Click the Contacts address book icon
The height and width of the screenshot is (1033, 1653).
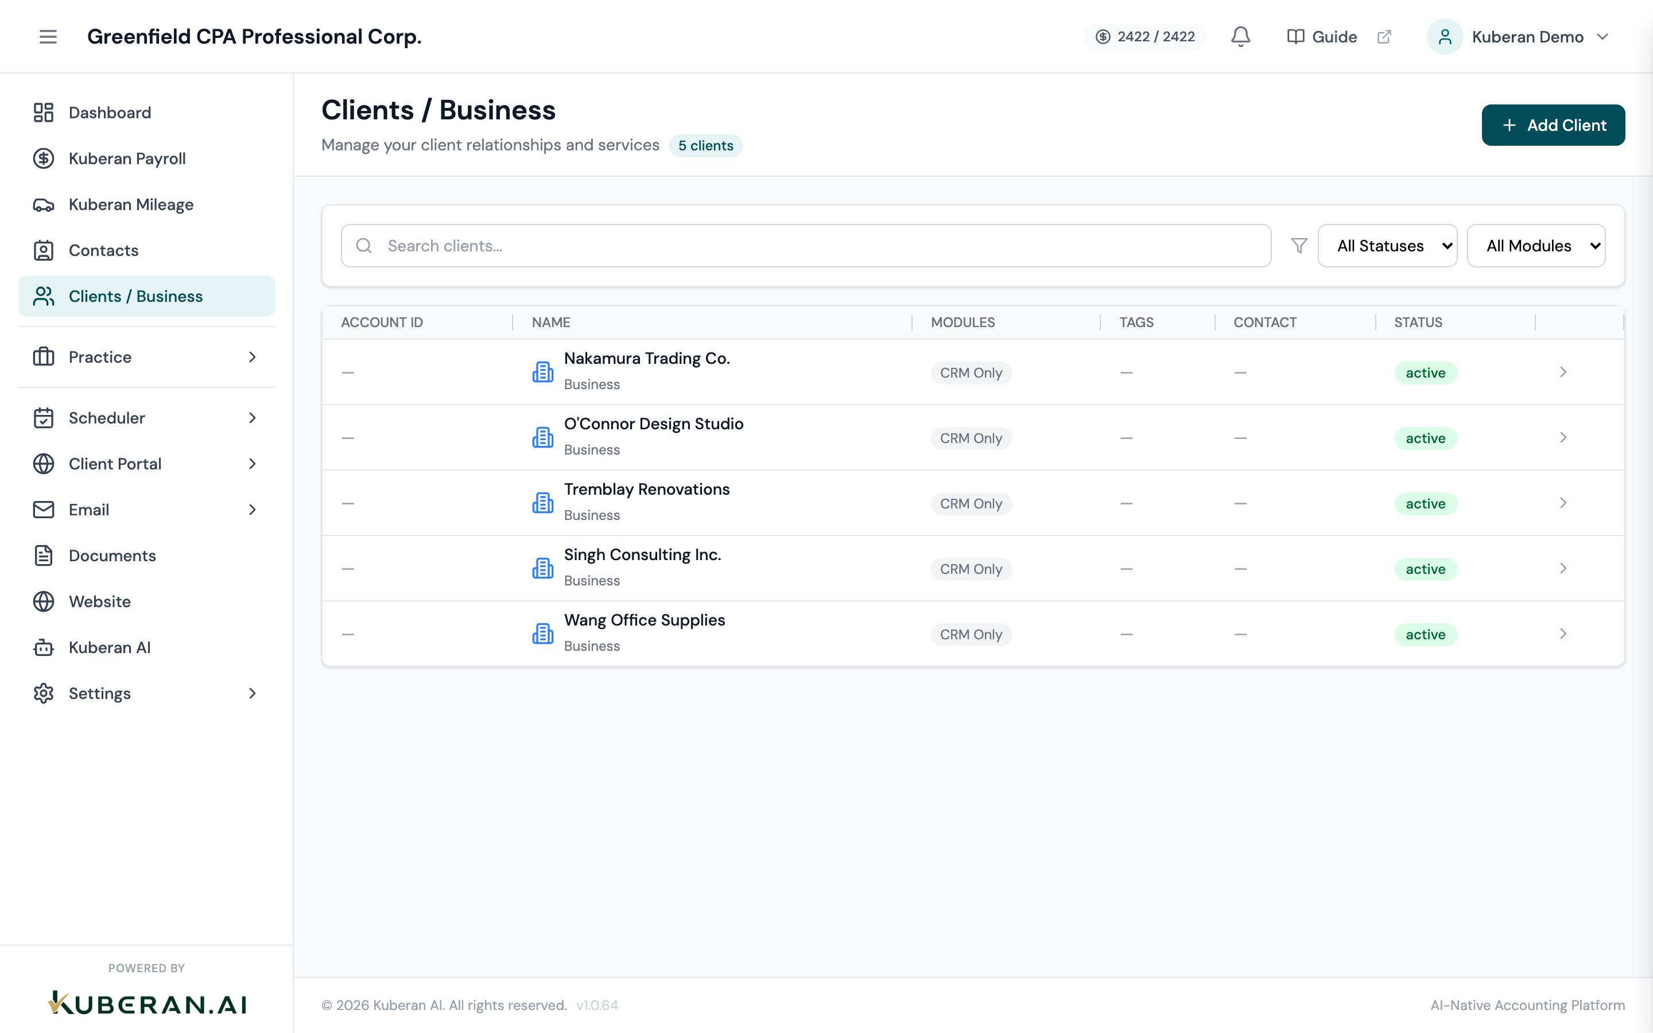pos(44,250)
